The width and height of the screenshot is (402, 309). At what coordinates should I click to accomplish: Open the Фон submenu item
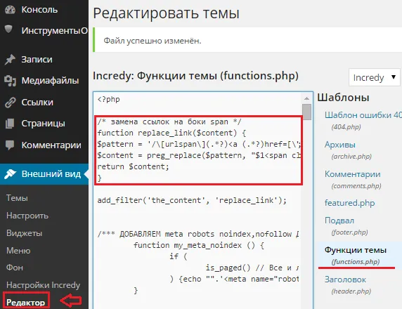pos(15,268)
